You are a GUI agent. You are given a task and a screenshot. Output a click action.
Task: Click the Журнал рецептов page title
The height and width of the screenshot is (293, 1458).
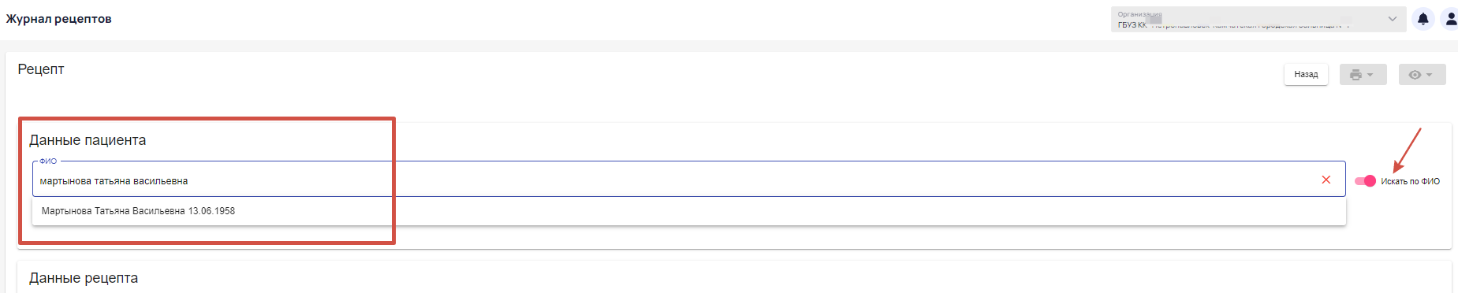tap(59, 19)
